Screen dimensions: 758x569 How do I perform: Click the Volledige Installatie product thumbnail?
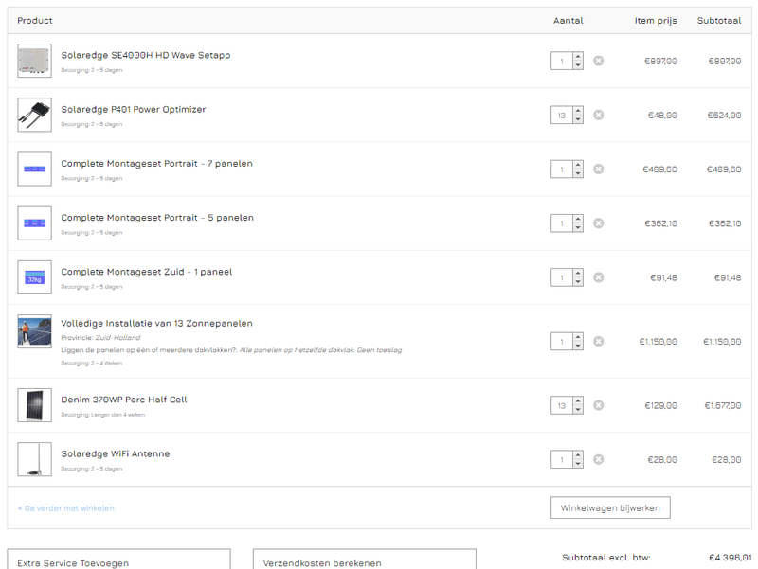pos(34,332)
